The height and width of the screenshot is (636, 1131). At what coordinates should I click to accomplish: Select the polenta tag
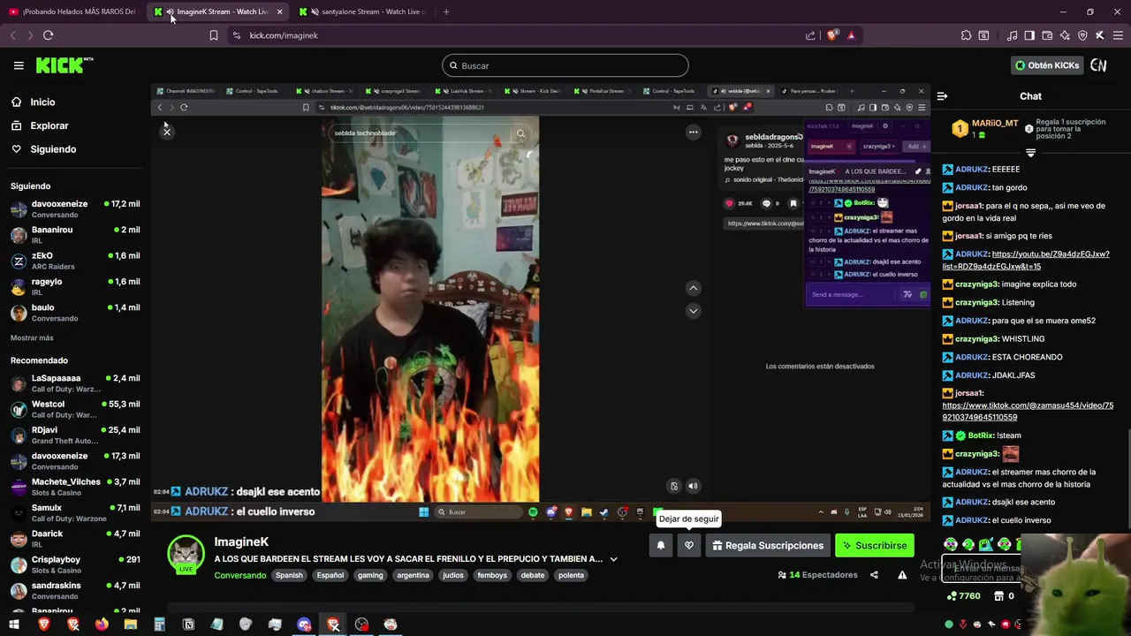[571, 575]
